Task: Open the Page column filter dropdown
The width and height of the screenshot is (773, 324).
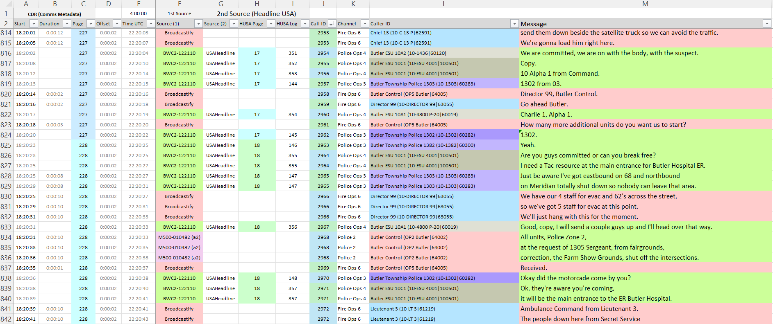Action: point(91,24)
